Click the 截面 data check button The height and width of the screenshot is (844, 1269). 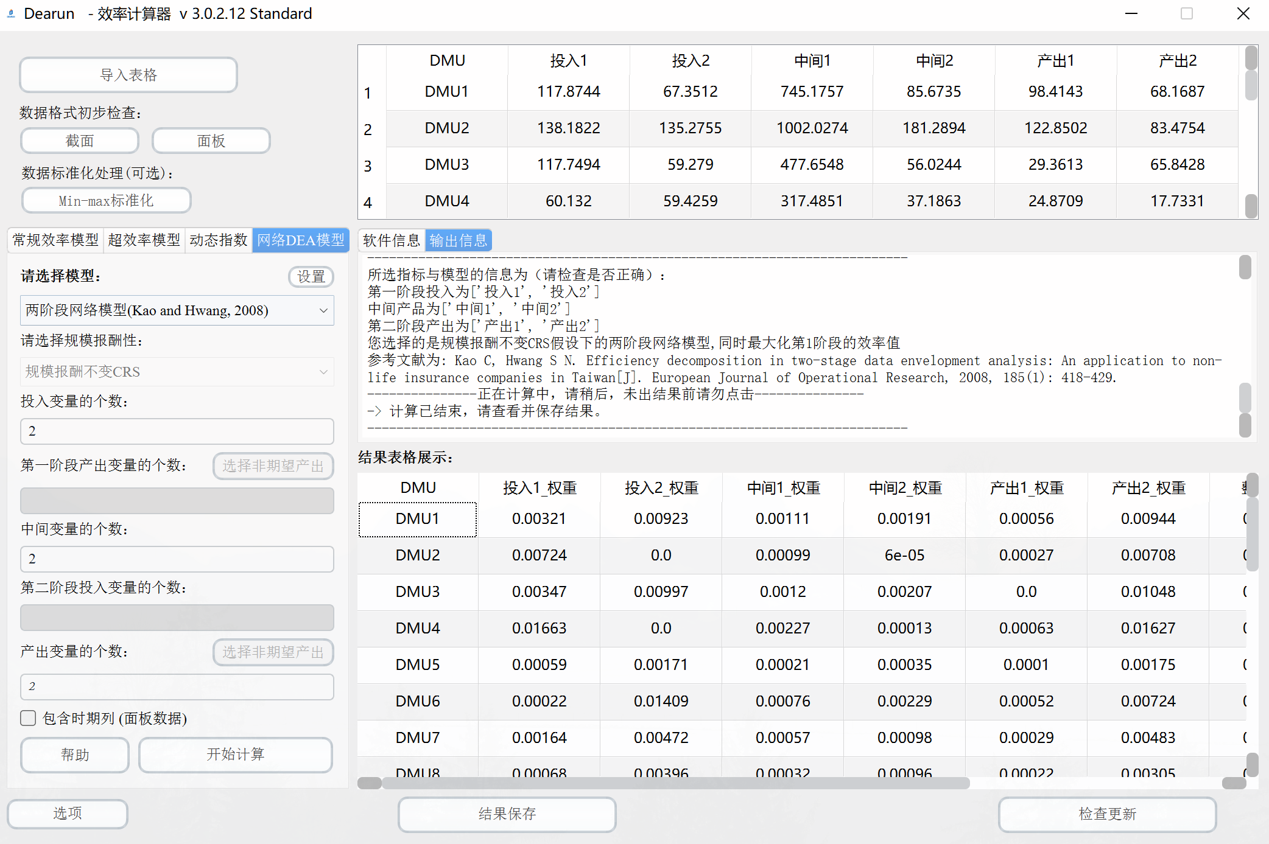pos(80,141)
